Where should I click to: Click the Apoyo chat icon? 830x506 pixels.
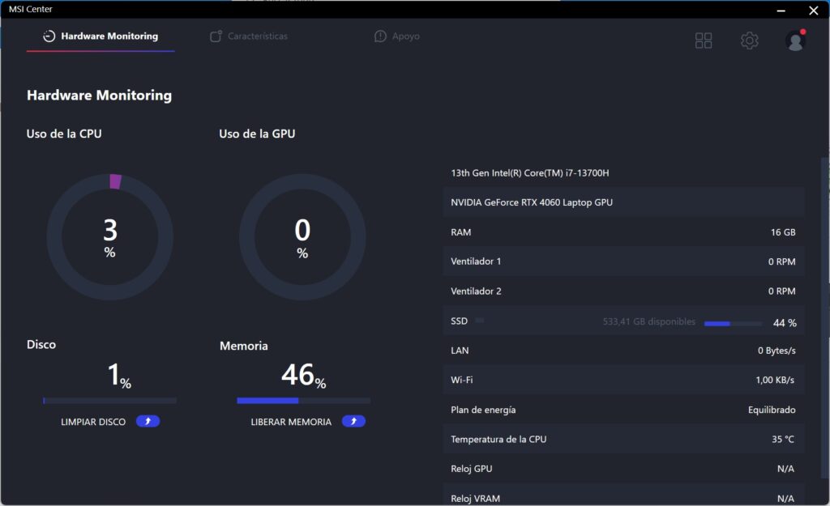click(x=380, y=36)
